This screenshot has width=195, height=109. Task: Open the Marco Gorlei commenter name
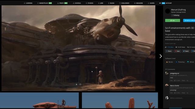point(175,86)
